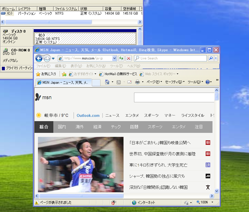Select the 経済 news tab

click(97, 127)
